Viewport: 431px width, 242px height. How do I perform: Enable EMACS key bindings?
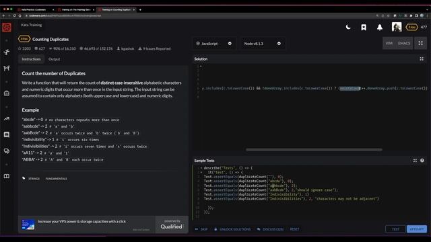[404, 43]
